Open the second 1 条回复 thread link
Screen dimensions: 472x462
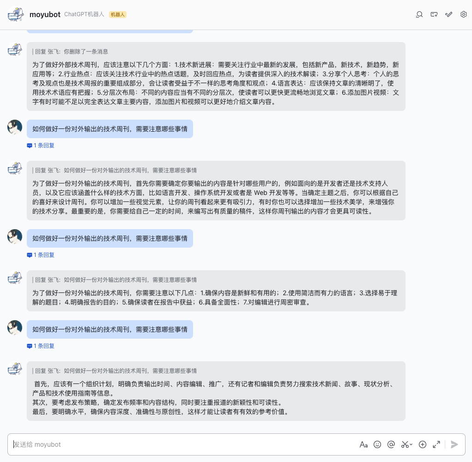click(x=41, y=255)
